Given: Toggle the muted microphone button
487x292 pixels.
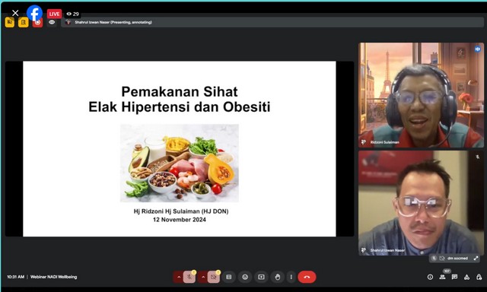Looking at the screenshot, I should [x=189, y=277].
